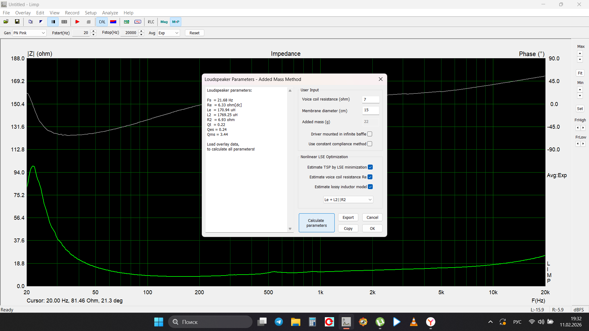Image resolution: width=589 pixels, height=331 pixels.
Task: Open VLC media player from the taskbar
Action: click(x=414, y=322)
